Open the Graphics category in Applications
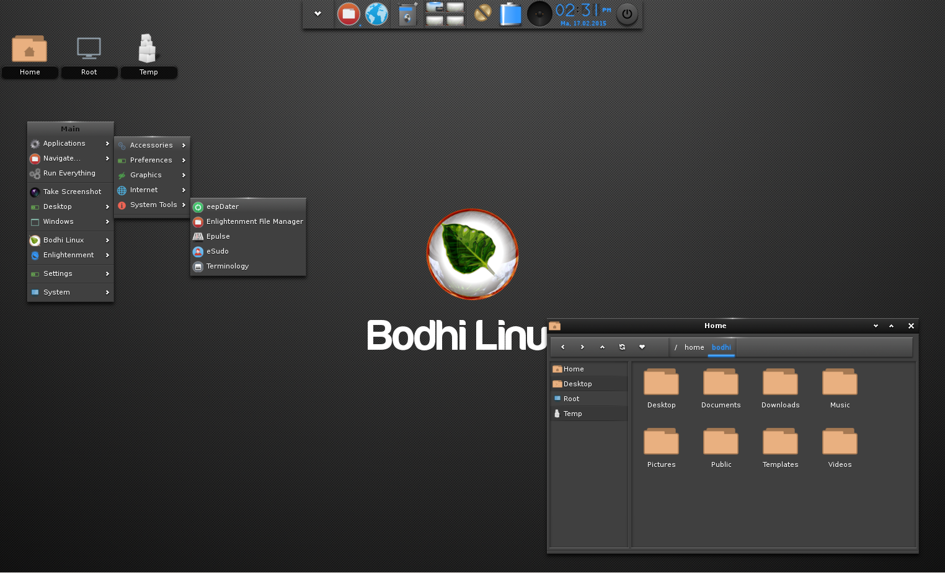This screenshot has height=573, width=945. click(146, 175)
